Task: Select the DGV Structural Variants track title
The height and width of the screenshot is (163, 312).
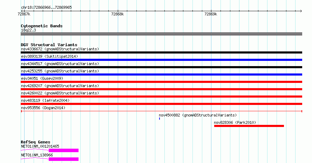Action: [49, 45]
